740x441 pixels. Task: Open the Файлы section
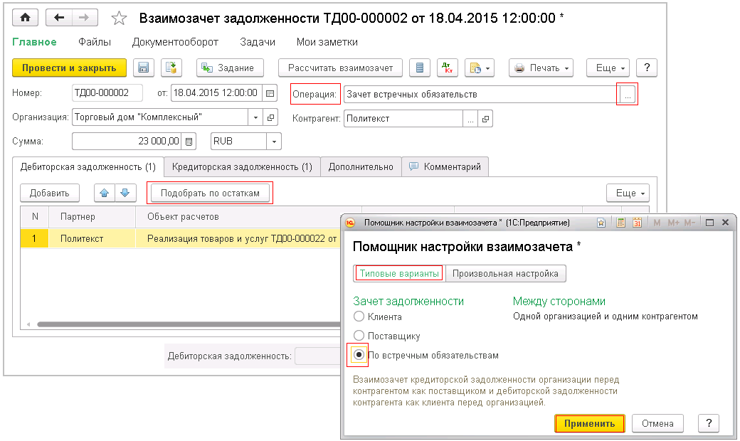coord(95,42)
